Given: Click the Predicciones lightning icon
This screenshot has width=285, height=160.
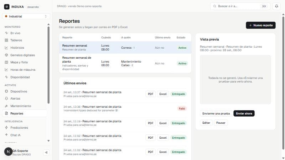Looking at the screenshot, I should pyautogui.click(x=6, y=128).
